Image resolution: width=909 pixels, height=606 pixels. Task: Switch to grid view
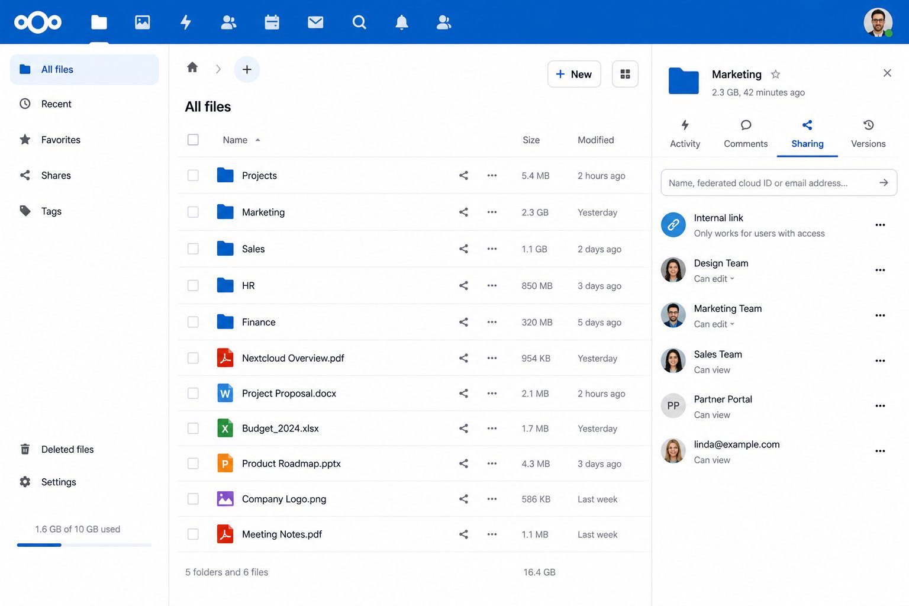tap(625, 74)
